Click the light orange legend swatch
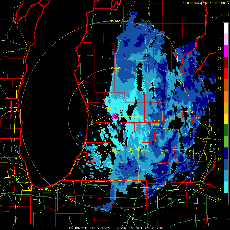 [x=226, y=97]
